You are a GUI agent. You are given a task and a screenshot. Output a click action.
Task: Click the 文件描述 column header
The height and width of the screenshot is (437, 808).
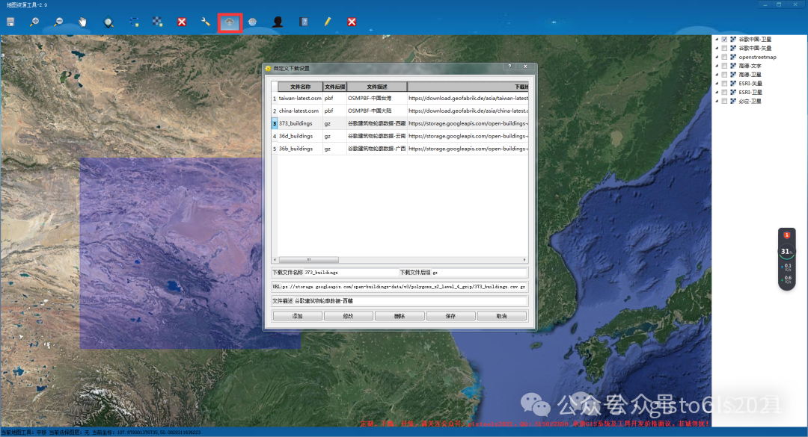pos(376,87)
